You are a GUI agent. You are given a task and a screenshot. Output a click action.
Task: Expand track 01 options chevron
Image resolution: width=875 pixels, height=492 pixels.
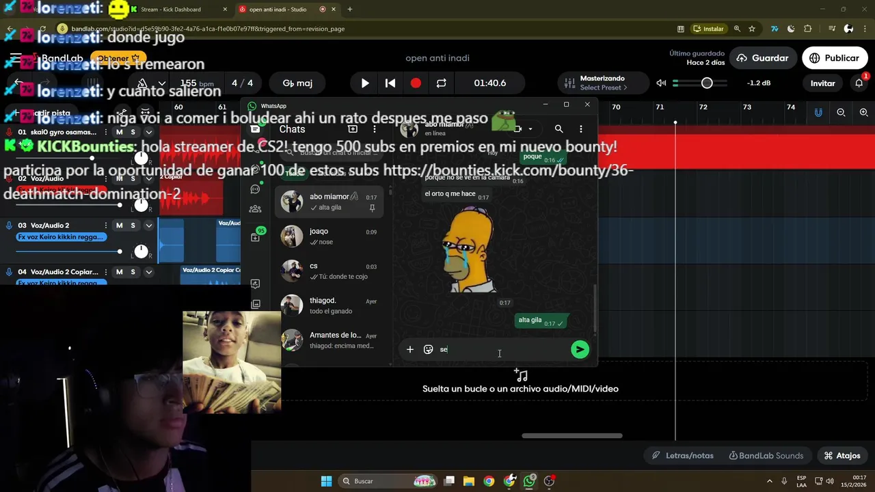click(x=148, y=132)
